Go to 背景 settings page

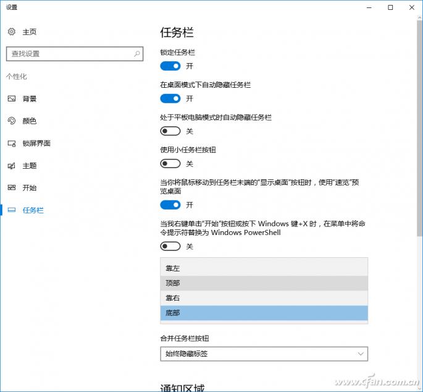(x=30, y=99)
